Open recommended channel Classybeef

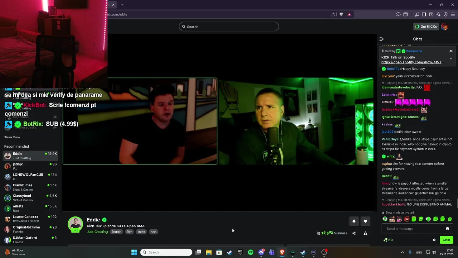(31, 198)
